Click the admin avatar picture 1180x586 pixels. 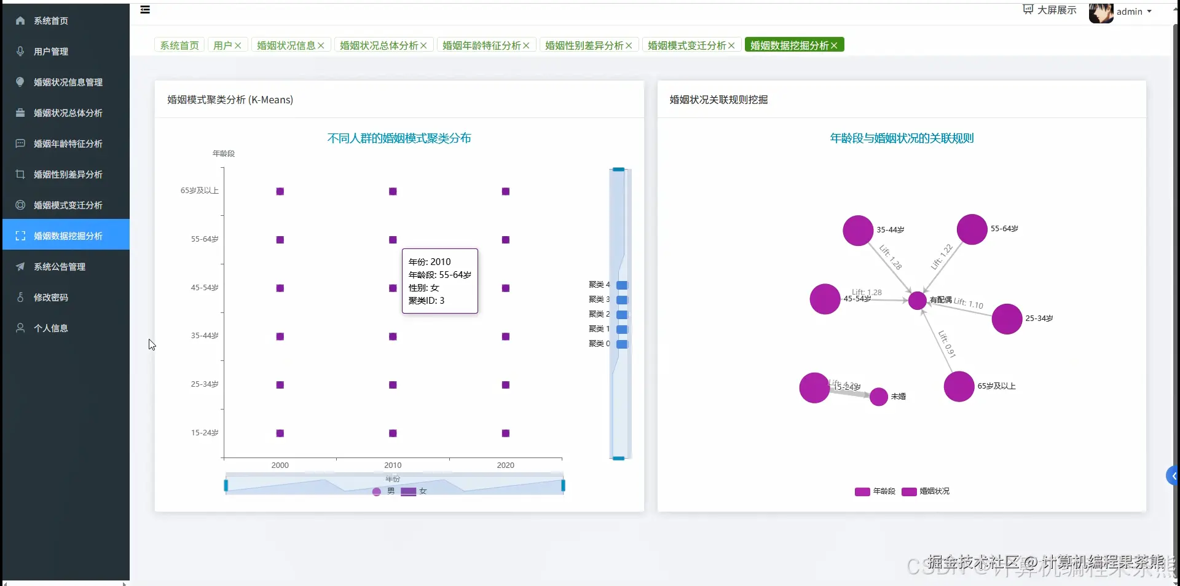(1101, 12)
